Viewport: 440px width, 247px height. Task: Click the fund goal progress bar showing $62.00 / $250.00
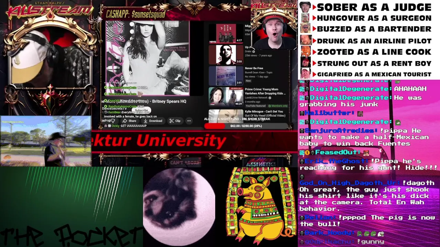pyautogui.click(x=246, y=126)
